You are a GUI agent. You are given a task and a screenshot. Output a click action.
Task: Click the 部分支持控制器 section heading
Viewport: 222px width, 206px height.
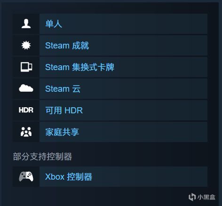click(x=42, y=157)
